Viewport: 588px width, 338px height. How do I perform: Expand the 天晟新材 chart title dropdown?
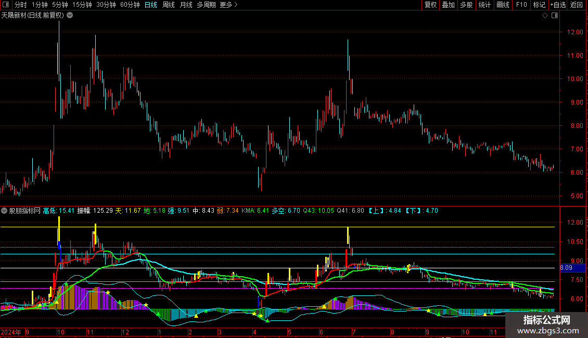[70, 16]
